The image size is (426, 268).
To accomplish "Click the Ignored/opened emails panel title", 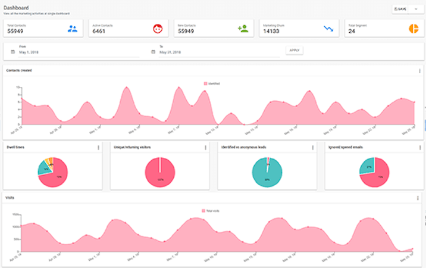I will tap(346, 147).
